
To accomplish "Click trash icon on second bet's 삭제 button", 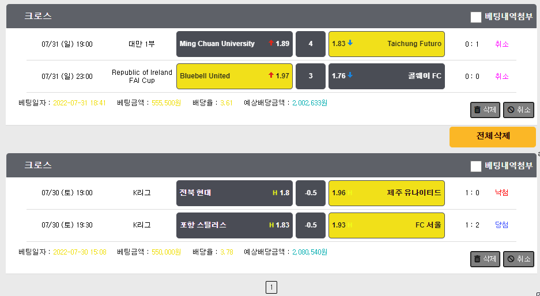I will (x=477, y=259).
